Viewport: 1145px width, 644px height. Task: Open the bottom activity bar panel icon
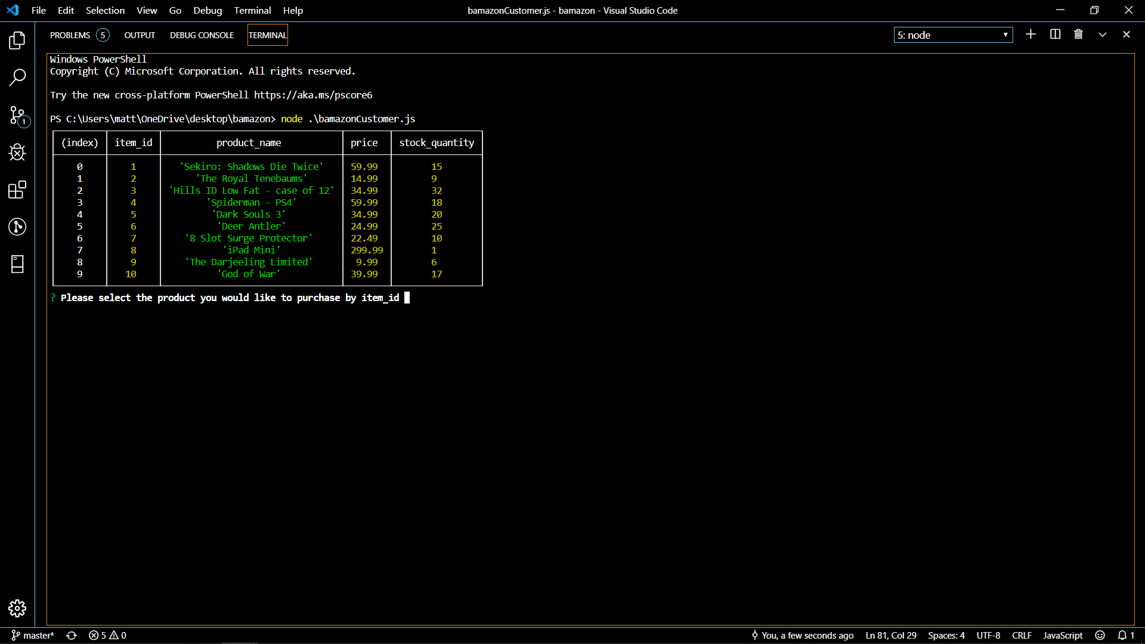17,264
